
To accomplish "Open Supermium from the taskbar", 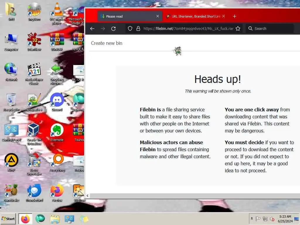I will point(40,219).
